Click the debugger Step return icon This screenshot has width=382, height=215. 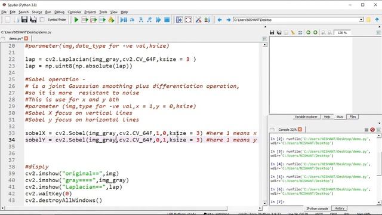coord(149,20)
